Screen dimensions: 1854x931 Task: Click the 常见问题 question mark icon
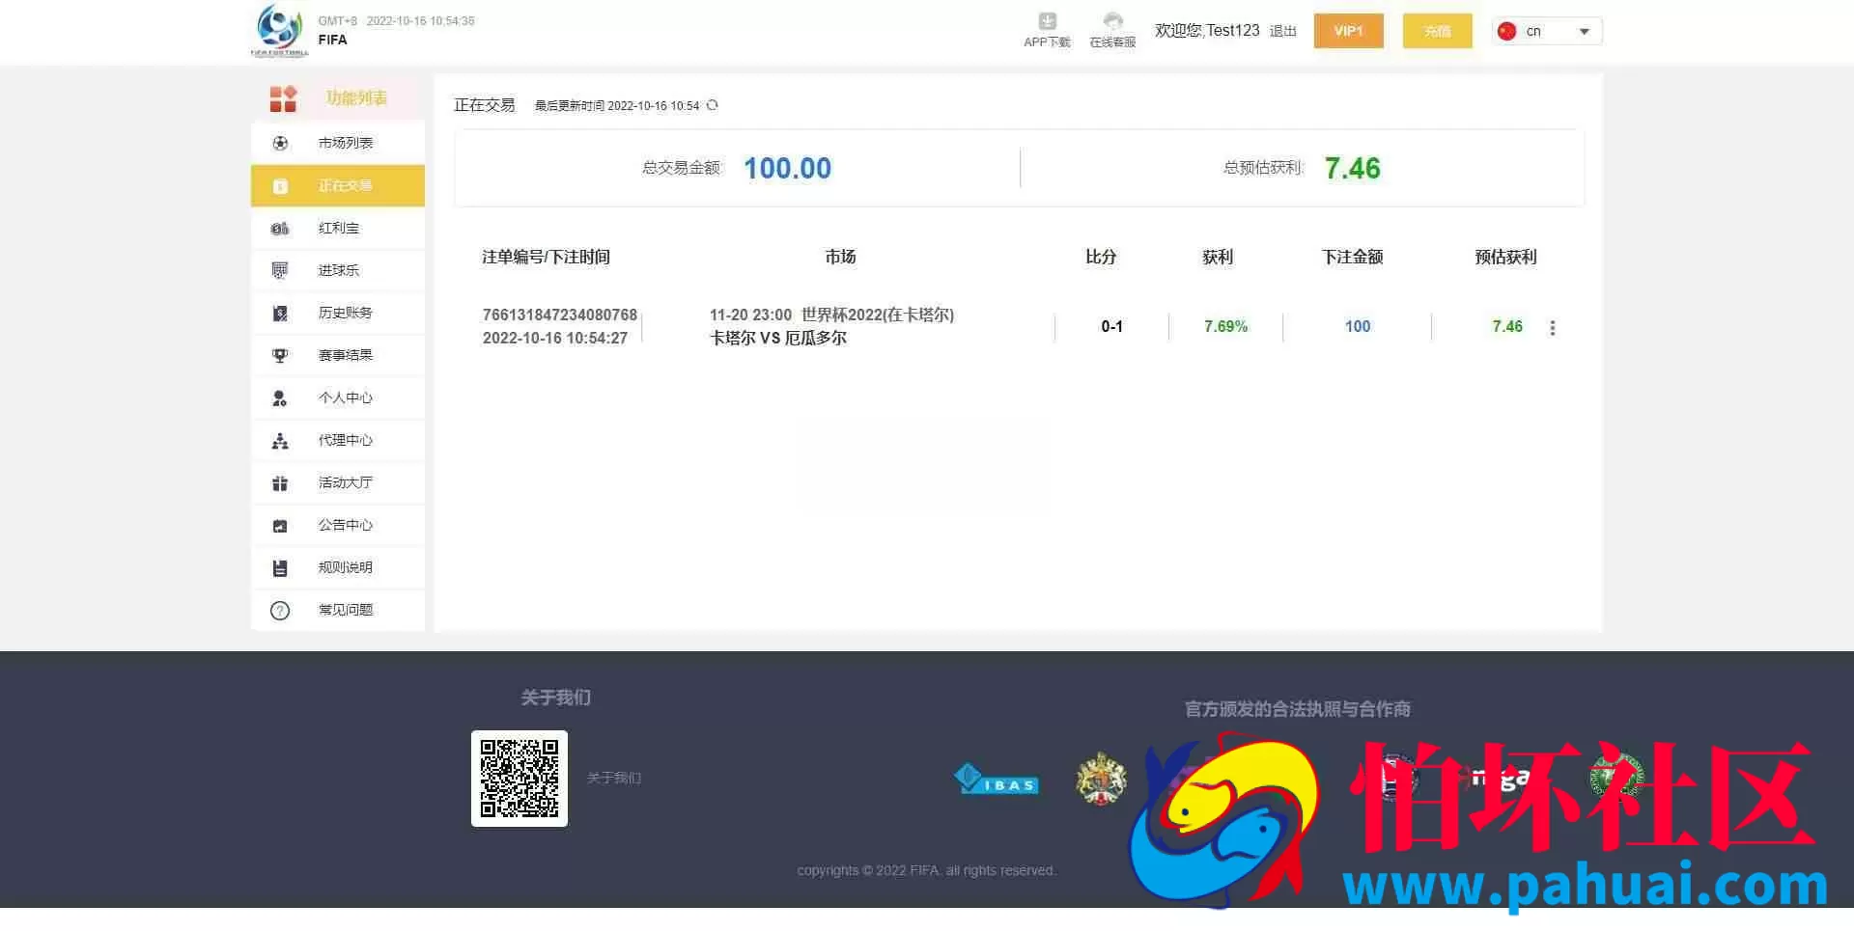280,610
